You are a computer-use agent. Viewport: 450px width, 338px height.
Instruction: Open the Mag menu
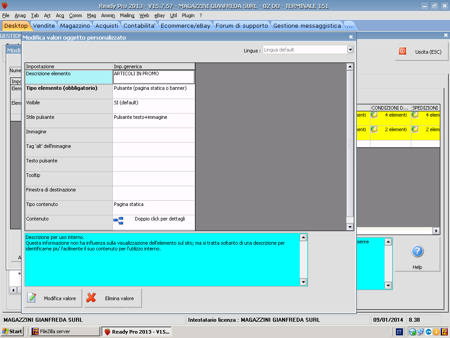click(91, 15)
